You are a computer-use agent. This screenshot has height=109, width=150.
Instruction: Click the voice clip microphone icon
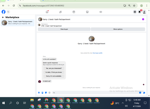click(39, 92)
